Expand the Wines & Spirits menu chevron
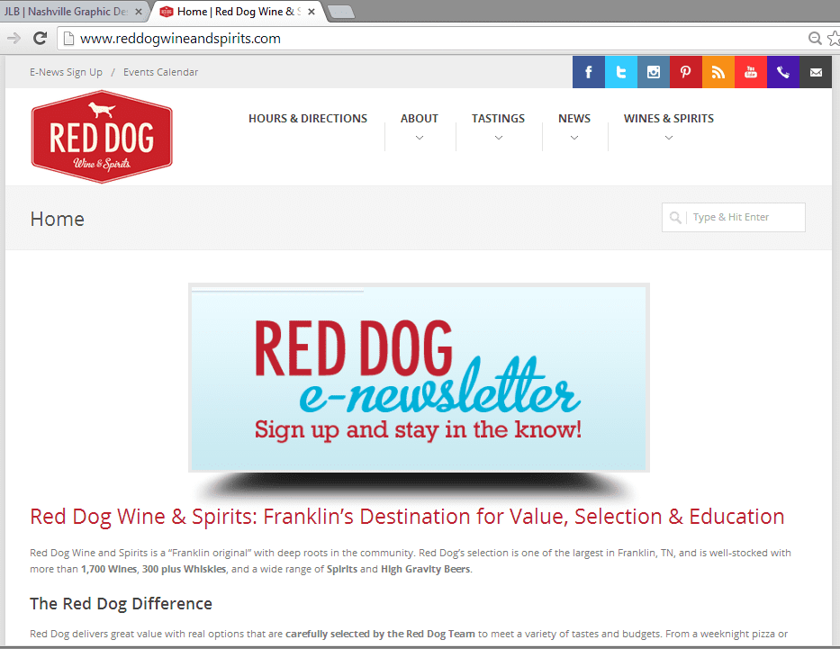Viewport: 840px width, 649px height. pos(669,138)
